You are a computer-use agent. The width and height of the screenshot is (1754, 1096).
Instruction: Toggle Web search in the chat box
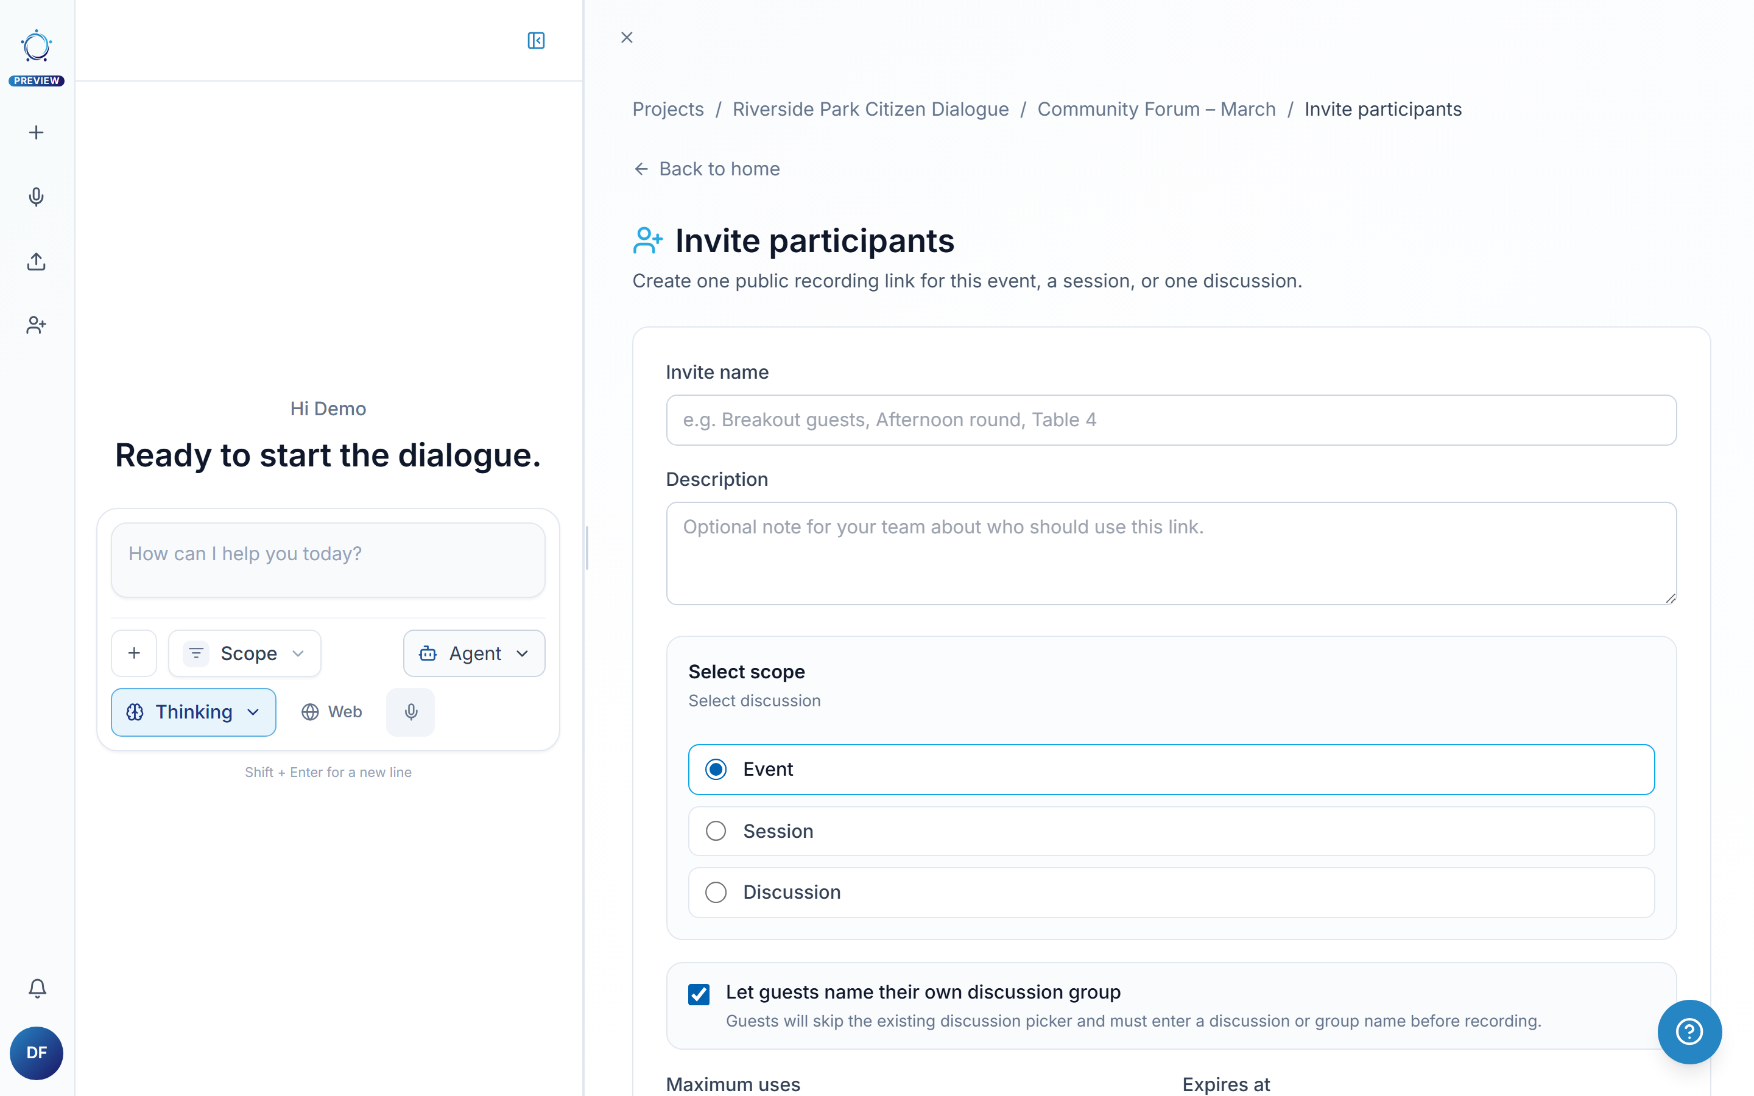[331, 712]
